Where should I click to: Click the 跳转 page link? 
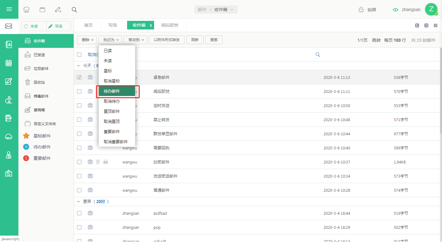376,40
